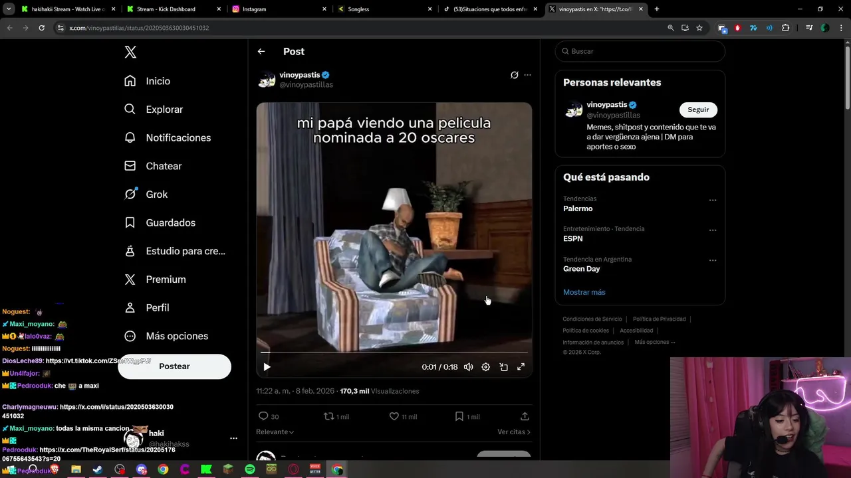
Task: Open Green Day trend options menu
Action: coord(713,260)
